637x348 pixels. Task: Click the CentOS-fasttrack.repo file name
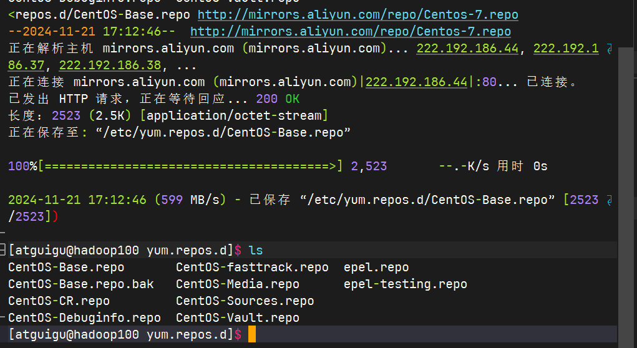coord(252,267)
